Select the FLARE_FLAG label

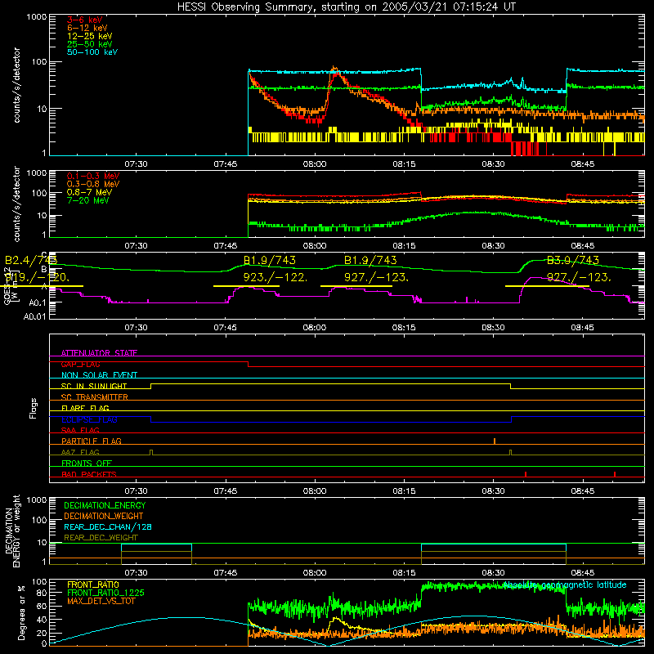pos(85,408)
